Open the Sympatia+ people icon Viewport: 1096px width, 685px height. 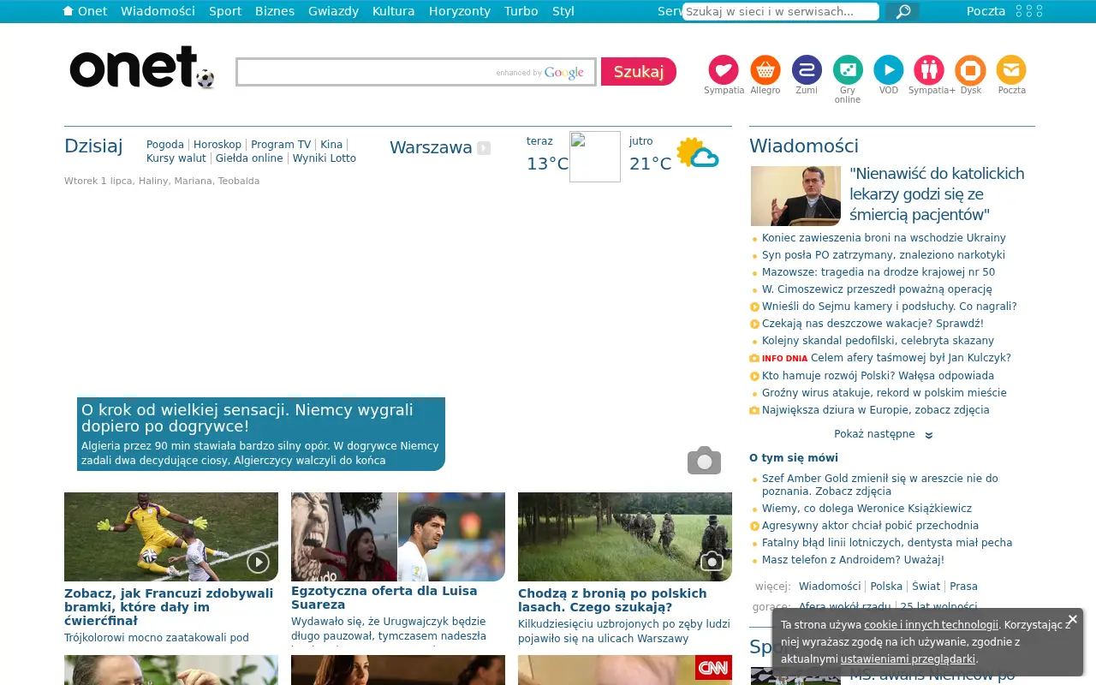point(929,69)
